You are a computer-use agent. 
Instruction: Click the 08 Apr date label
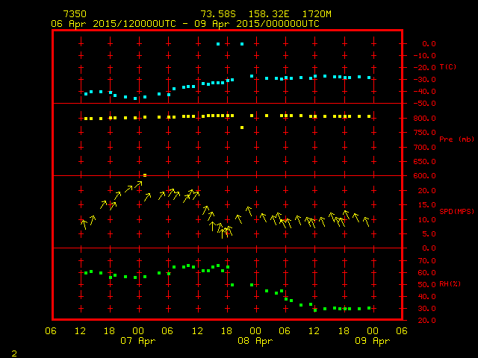[x=256, y=340]
